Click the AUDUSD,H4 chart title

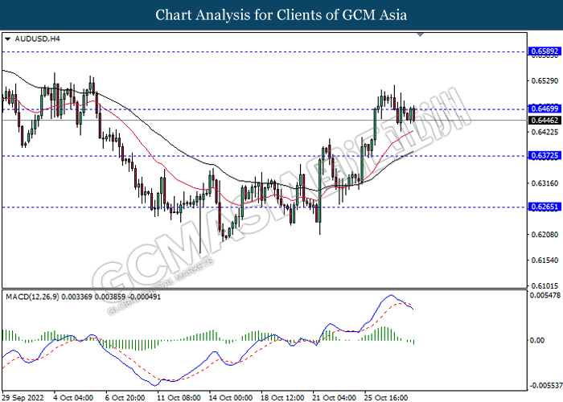coord(37,39)
